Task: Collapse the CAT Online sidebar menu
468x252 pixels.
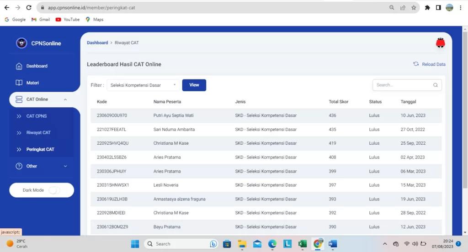Action: (65, 100)
